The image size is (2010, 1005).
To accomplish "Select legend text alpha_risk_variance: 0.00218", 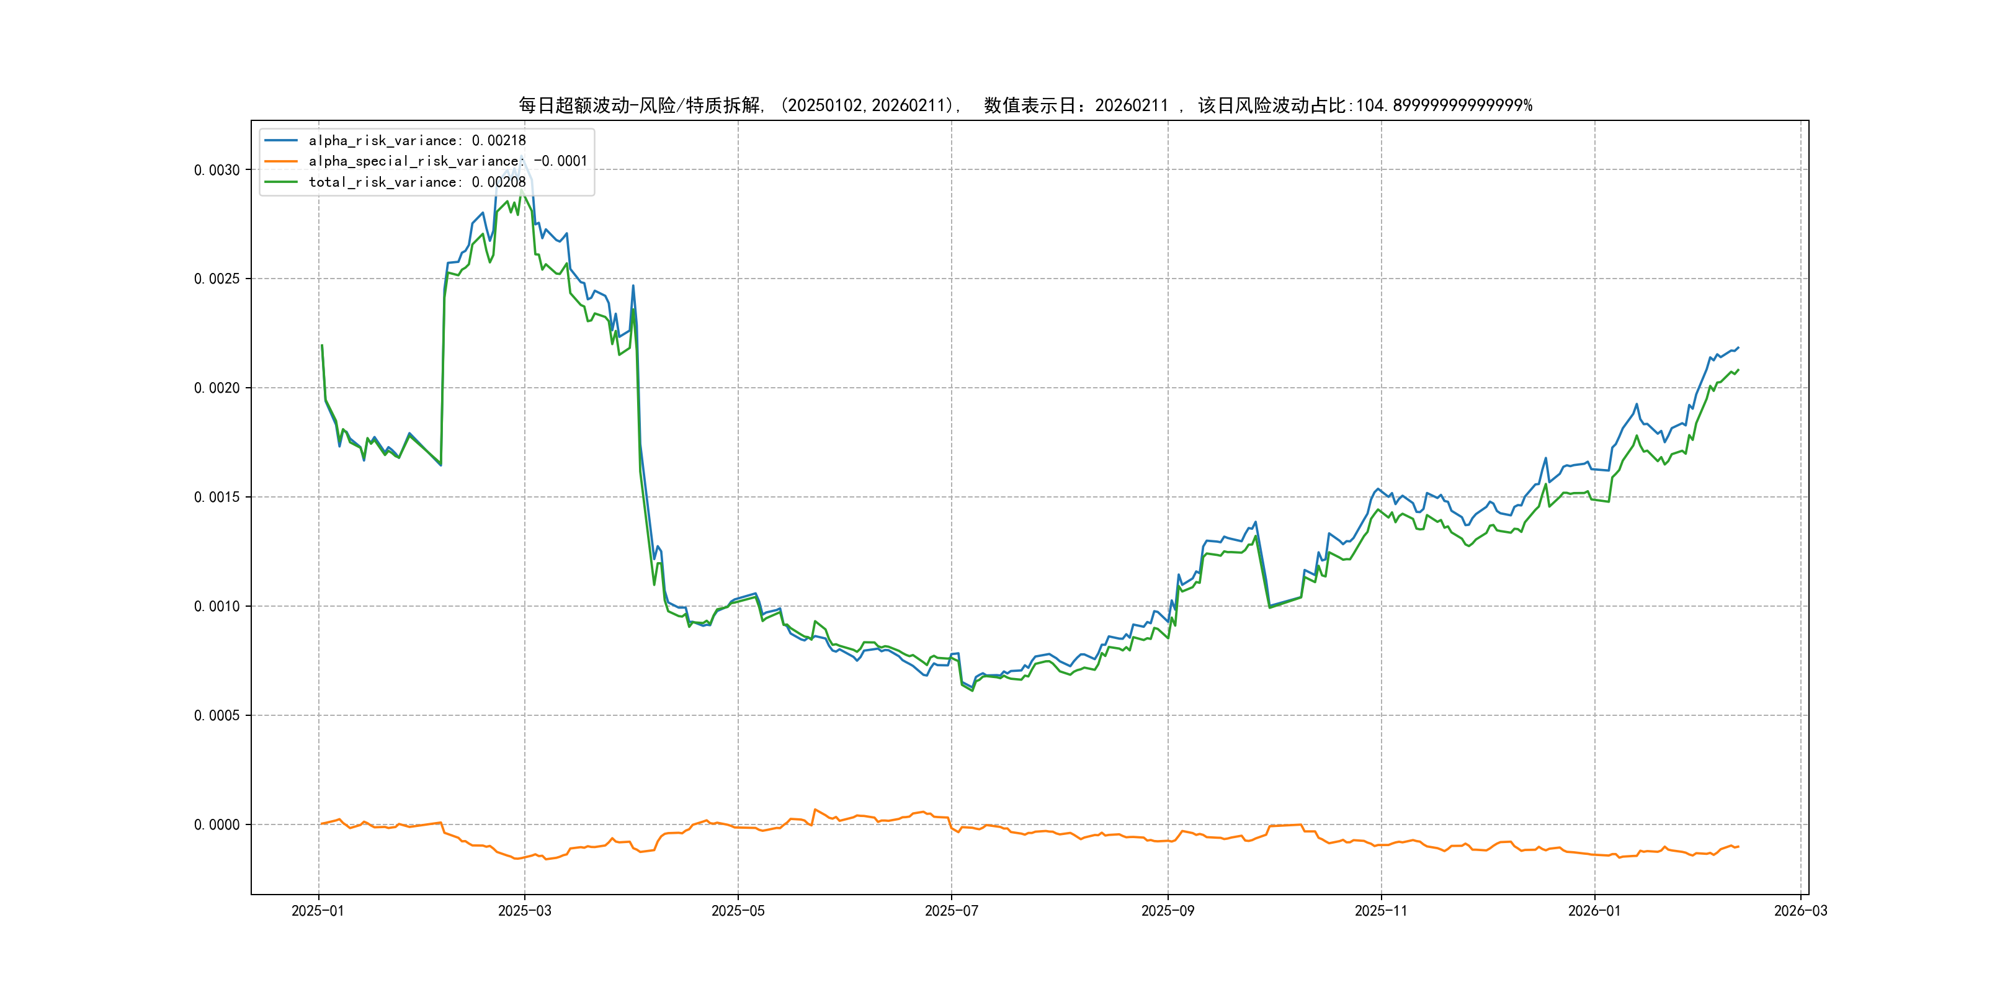I will (417, 140).
